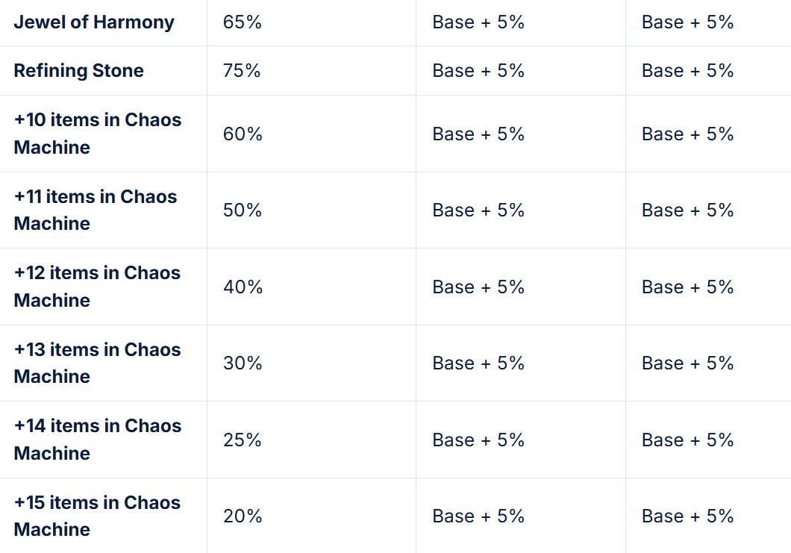Click the 40% rate for +12 items
Viewport: 791px width, 553px height.
coord(243,287)
